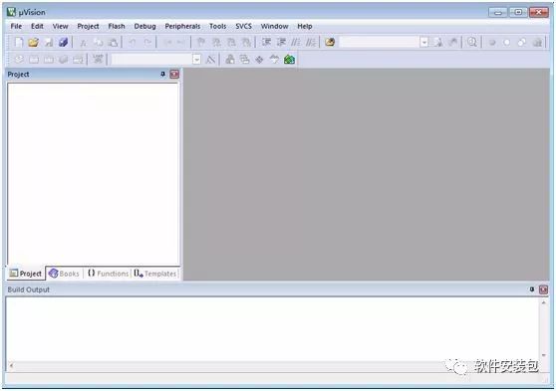Viewport: 556px width, 391px height.
Task: Click the Stop Build icon
Action: (x=78, y=59)
